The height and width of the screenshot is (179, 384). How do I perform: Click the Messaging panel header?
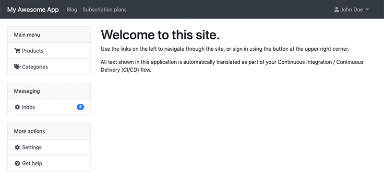pos(49,91)
